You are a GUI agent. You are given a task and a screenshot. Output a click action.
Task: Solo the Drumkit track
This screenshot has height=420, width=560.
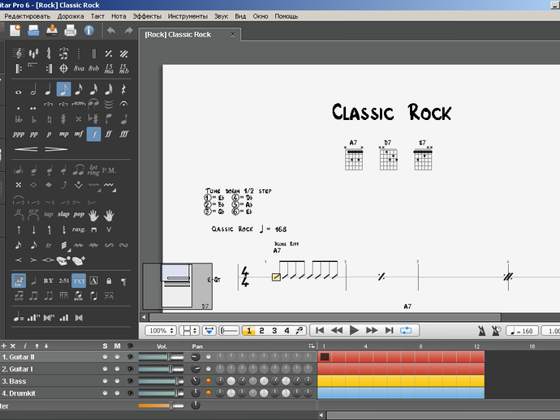tap(105, 392)
